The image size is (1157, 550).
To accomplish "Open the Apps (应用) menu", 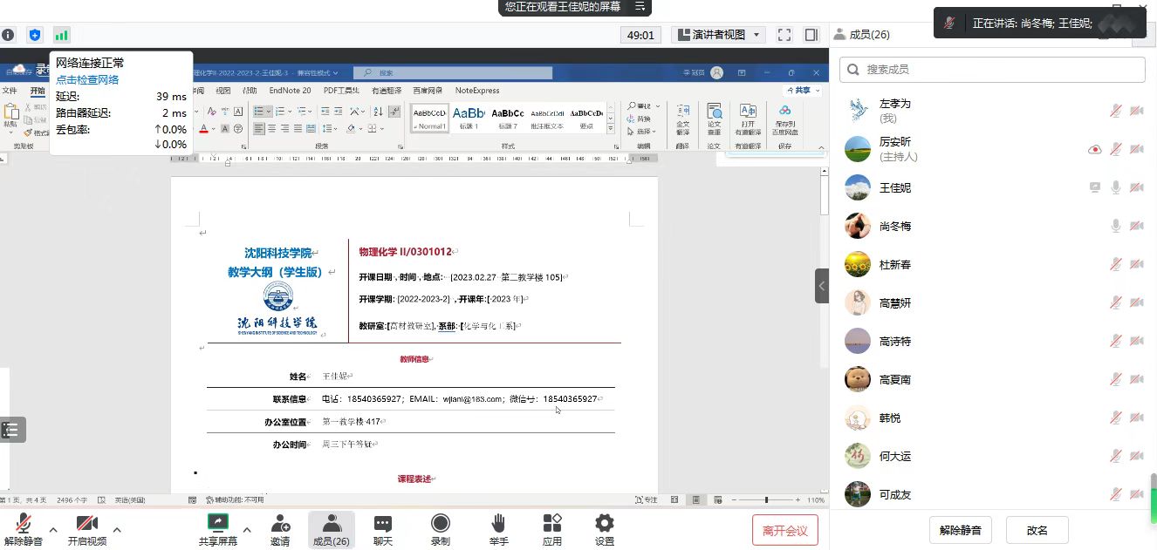I will tap(551, 529).
